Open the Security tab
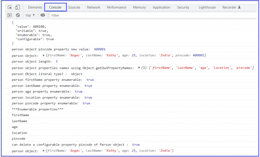This screenshot has width=260, height=157. point(183,7)
